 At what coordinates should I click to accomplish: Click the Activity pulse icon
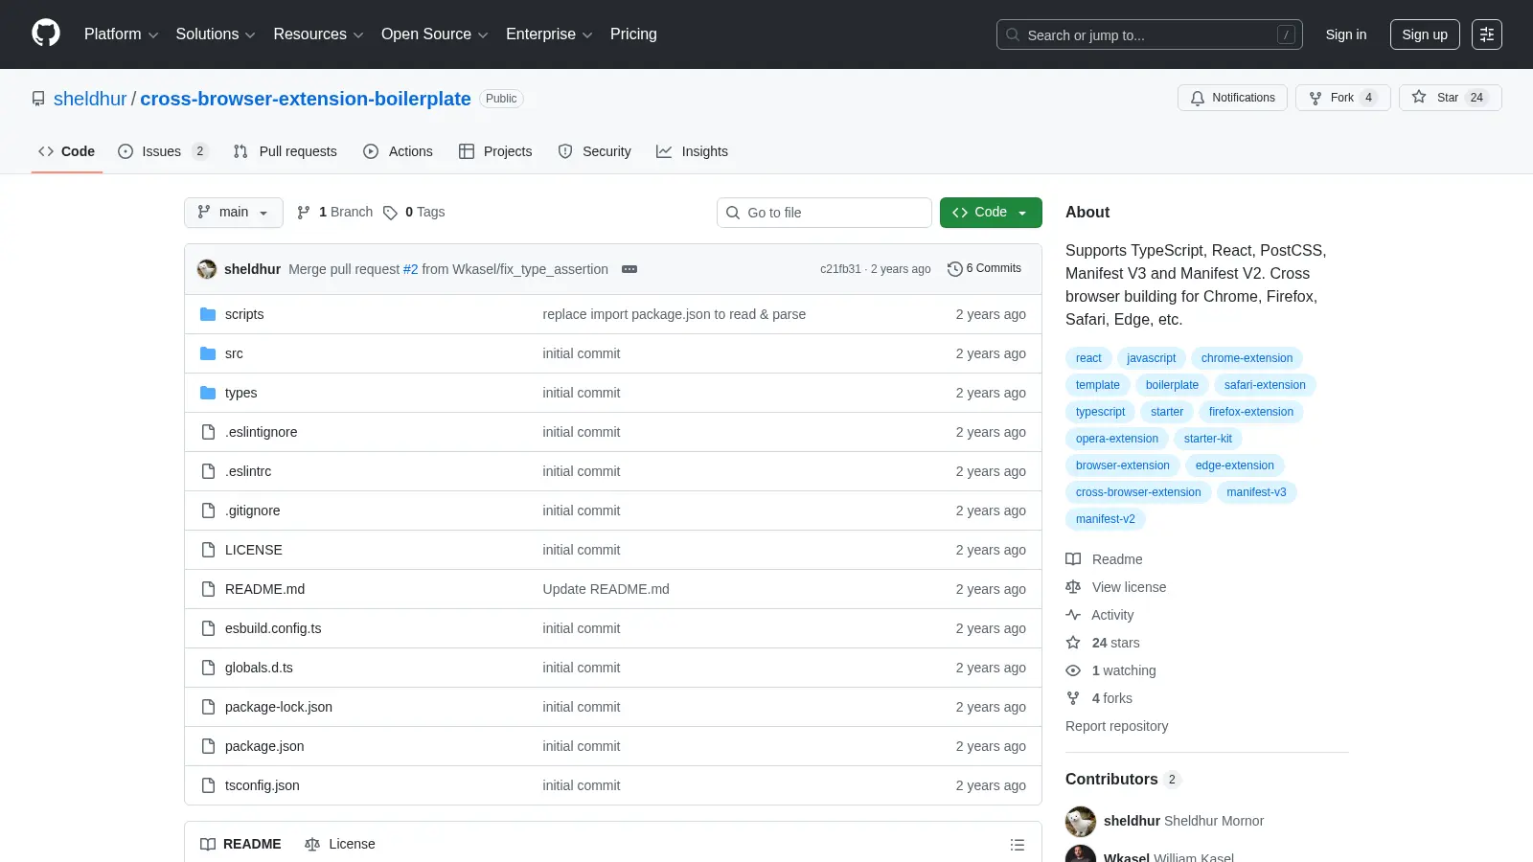click(x=1073, y=615)
